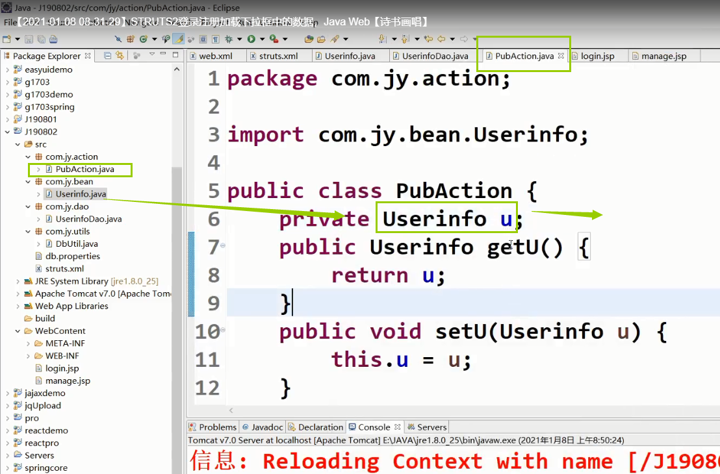720x474 pixels.
Task: Close the Console view tab
Action: point(397,427)
